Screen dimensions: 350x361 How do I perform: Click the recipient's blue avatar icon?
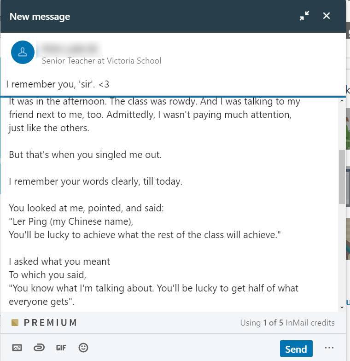(23, 52)
